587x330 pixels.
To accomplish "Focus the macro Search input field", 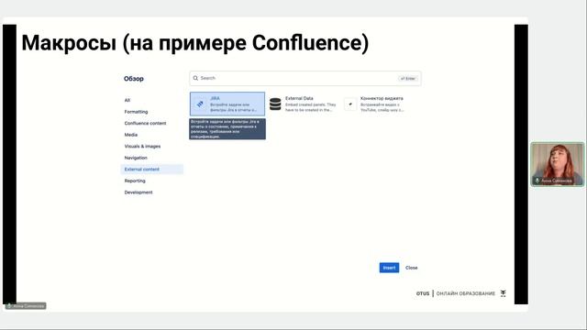I will pos(305,78).
